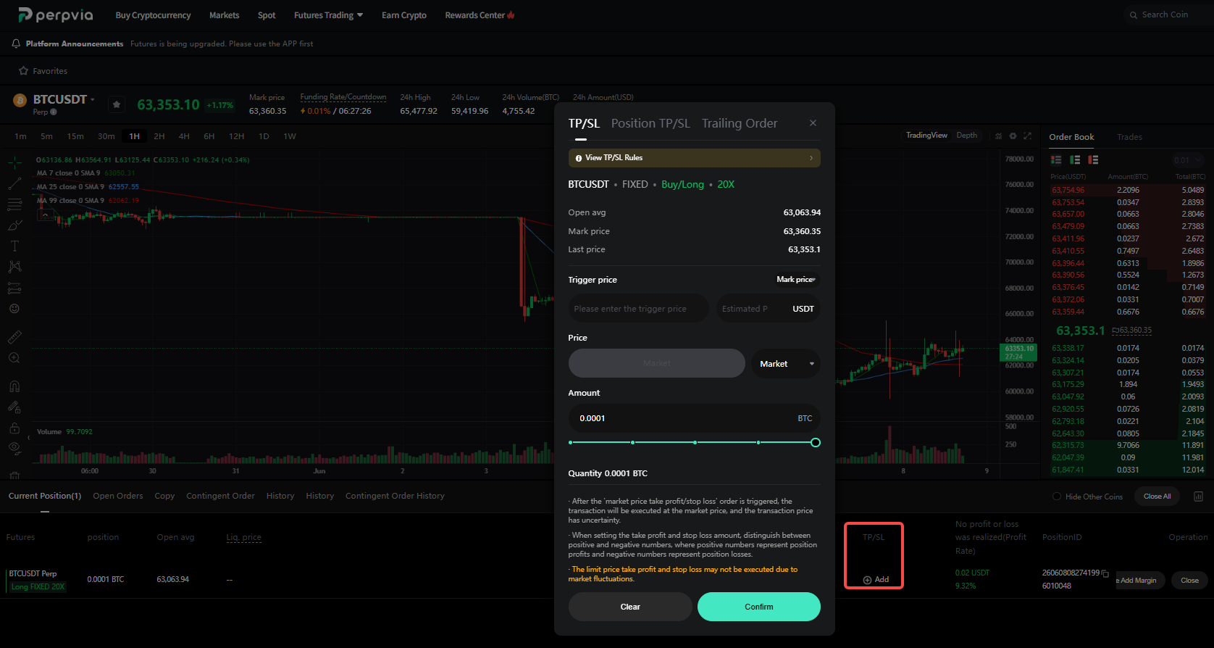Open the Open Orders tab
The width and height of the screenshot is (1214, 648).
pyautogui.click(x=118, y=496)
